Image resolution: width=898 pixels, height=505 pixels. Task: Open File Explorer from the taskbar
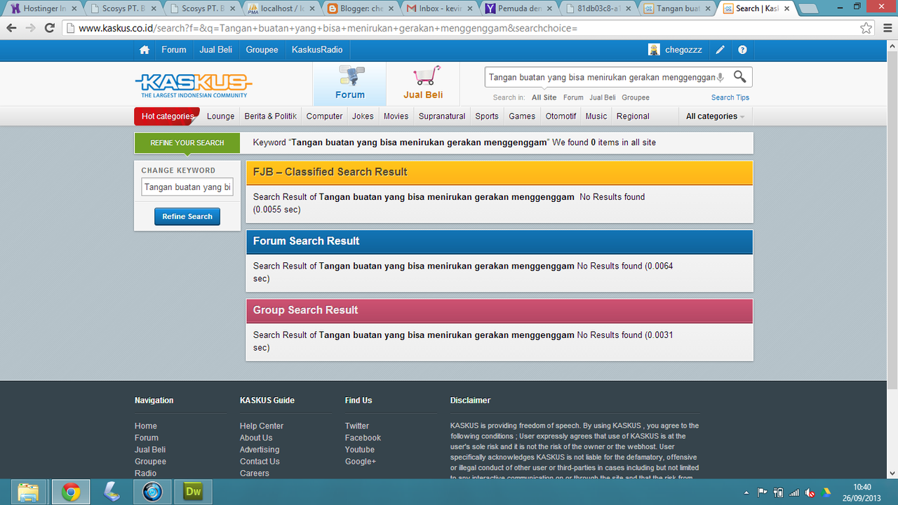pos(28,492)
